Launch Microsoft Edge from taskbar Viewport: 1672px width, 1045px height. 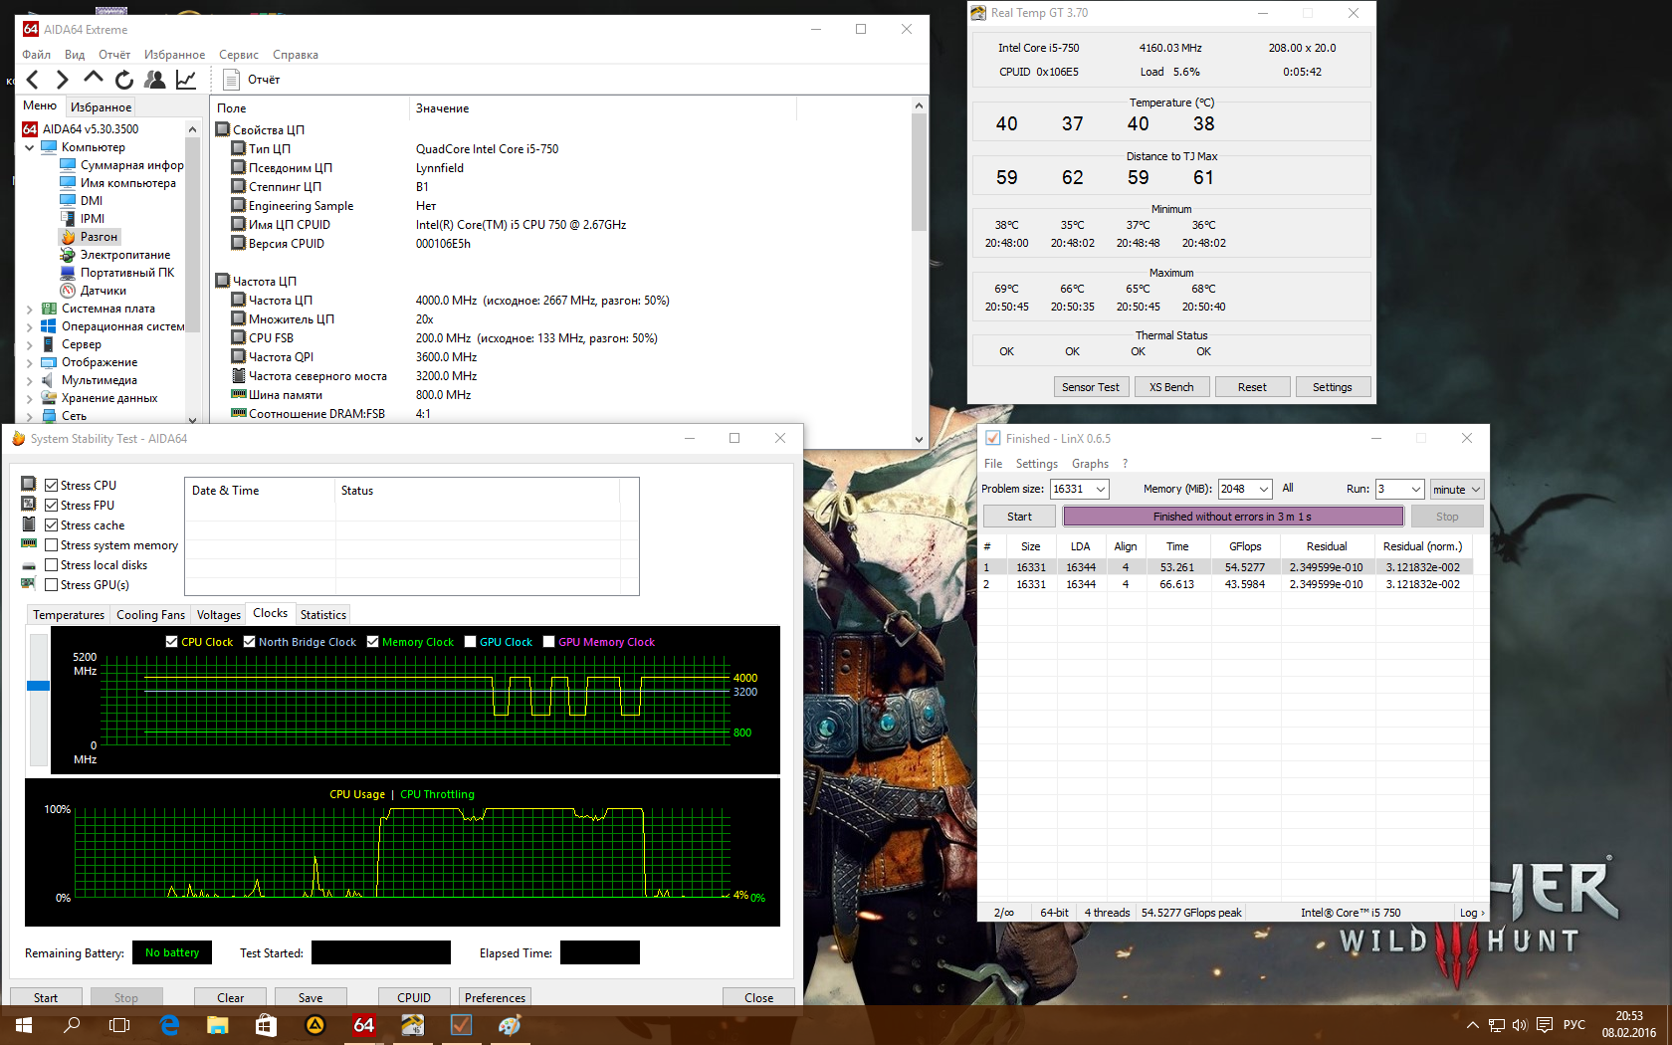tap(169, 1025)
